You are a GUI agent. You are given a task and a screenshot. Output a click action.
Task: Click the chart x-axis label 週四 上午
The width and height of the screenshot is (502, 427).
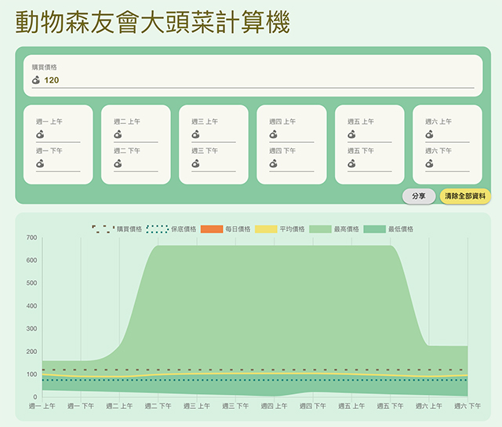pos(275,406)
